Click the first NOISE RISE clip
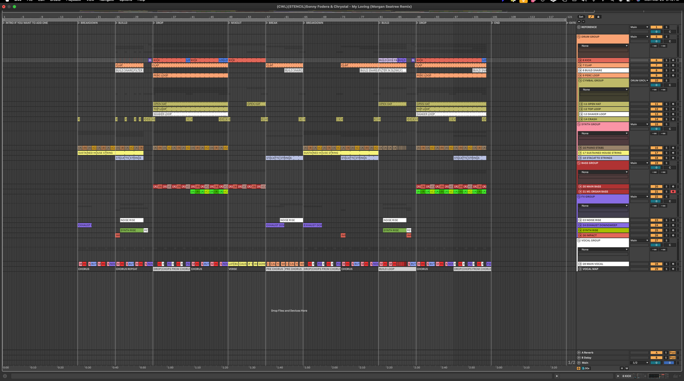This screenshot has width=684, height=381. (x=131, y=220)
